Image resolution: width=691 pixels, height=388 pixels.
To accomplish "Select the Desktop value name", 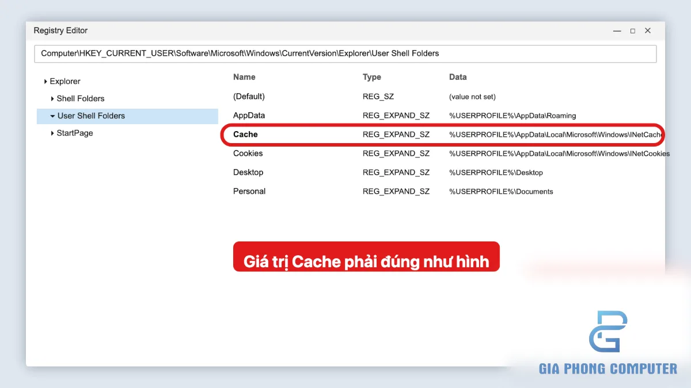I will pos(248,172).
